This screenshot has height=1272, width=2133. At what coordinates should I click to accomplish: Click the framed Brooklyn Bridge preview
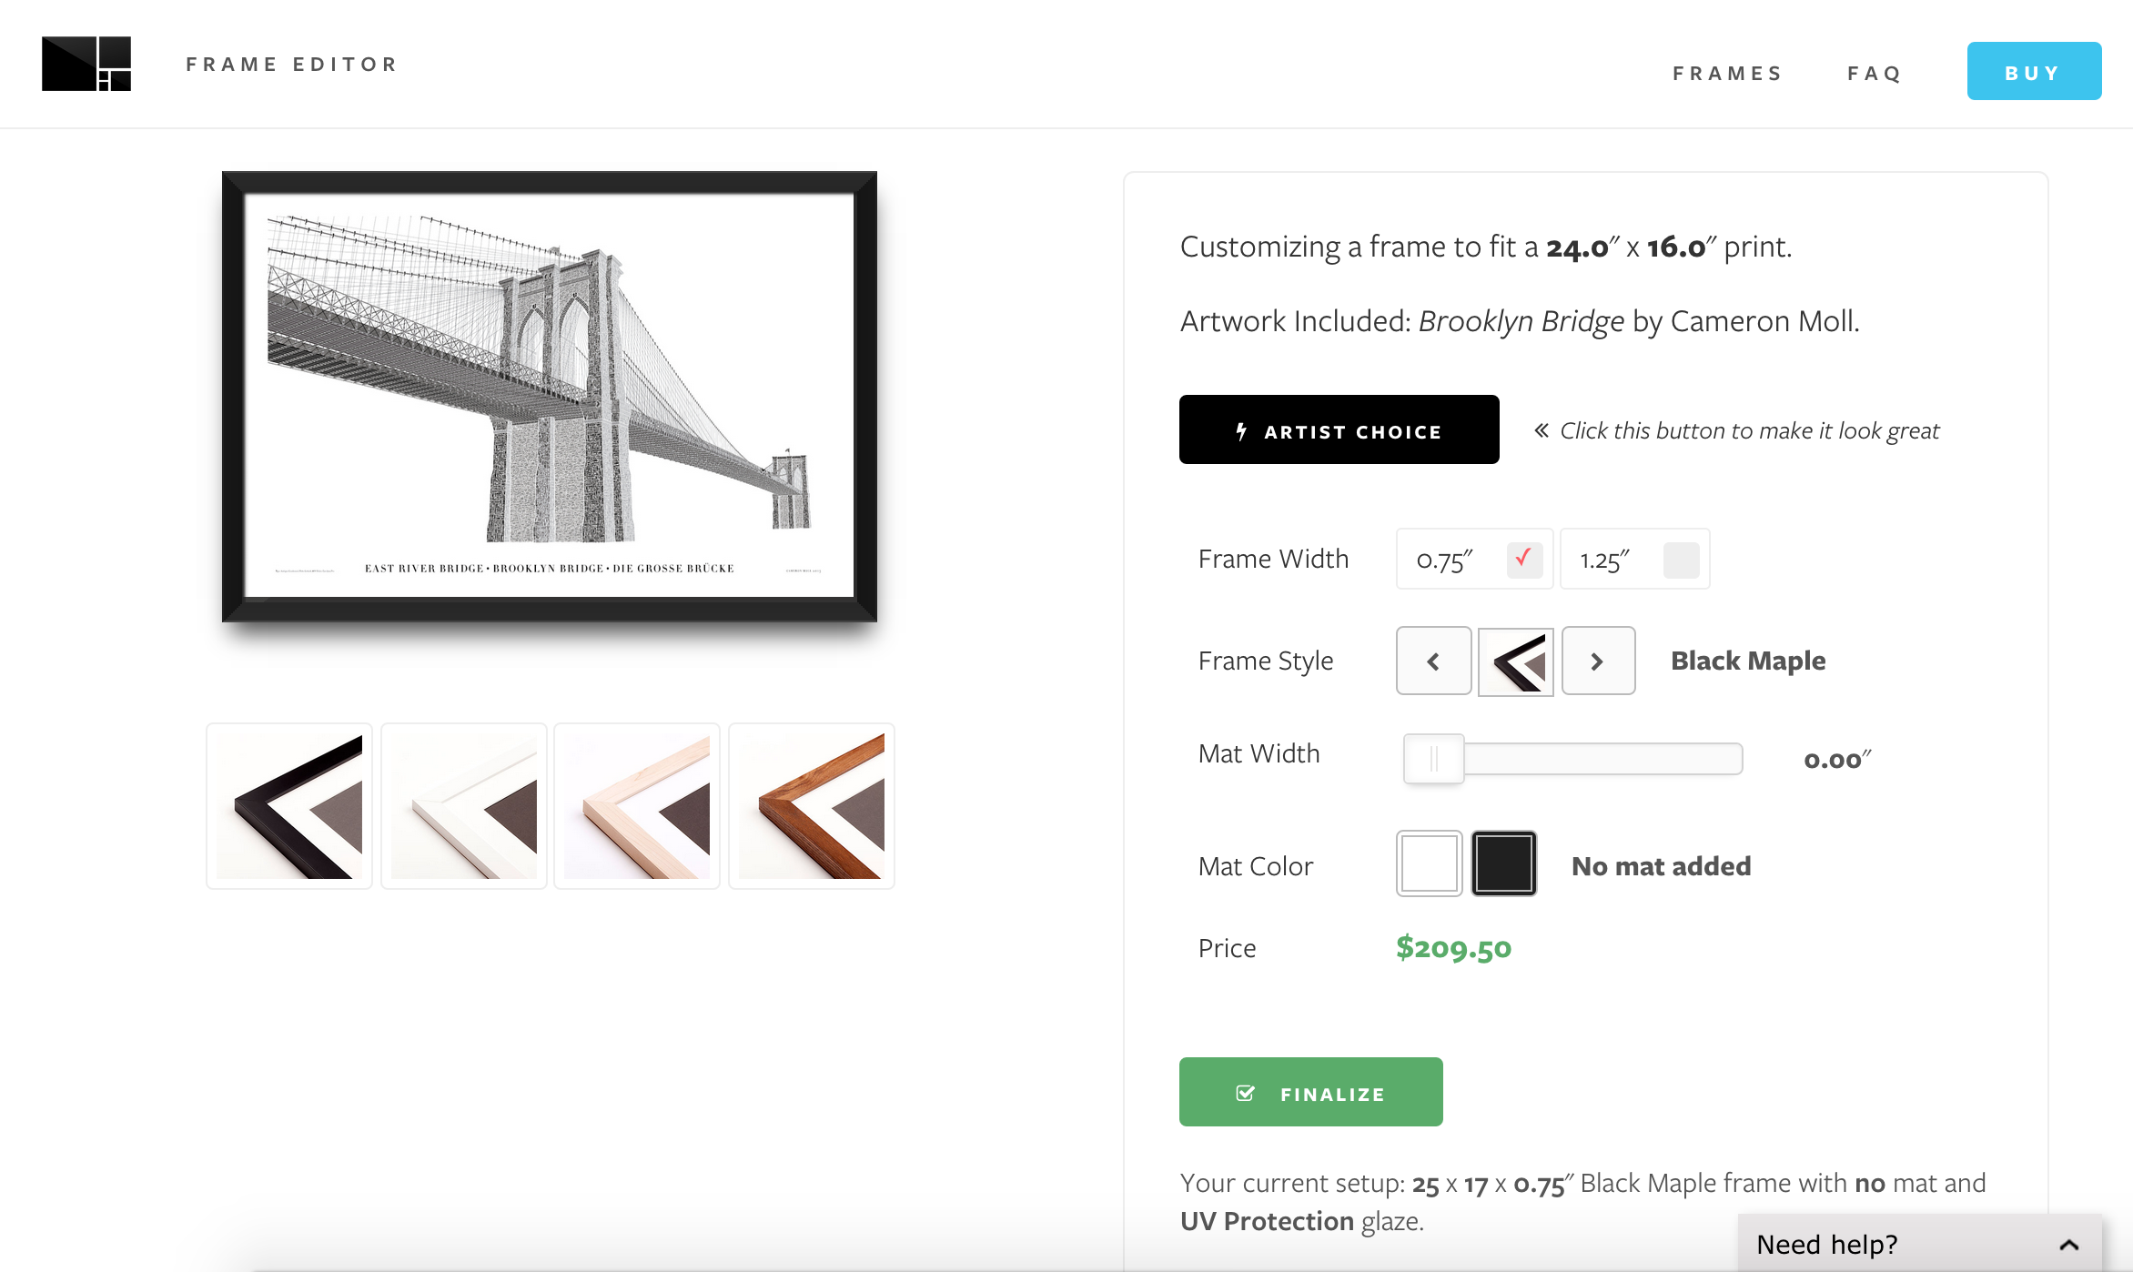(550, 397)
